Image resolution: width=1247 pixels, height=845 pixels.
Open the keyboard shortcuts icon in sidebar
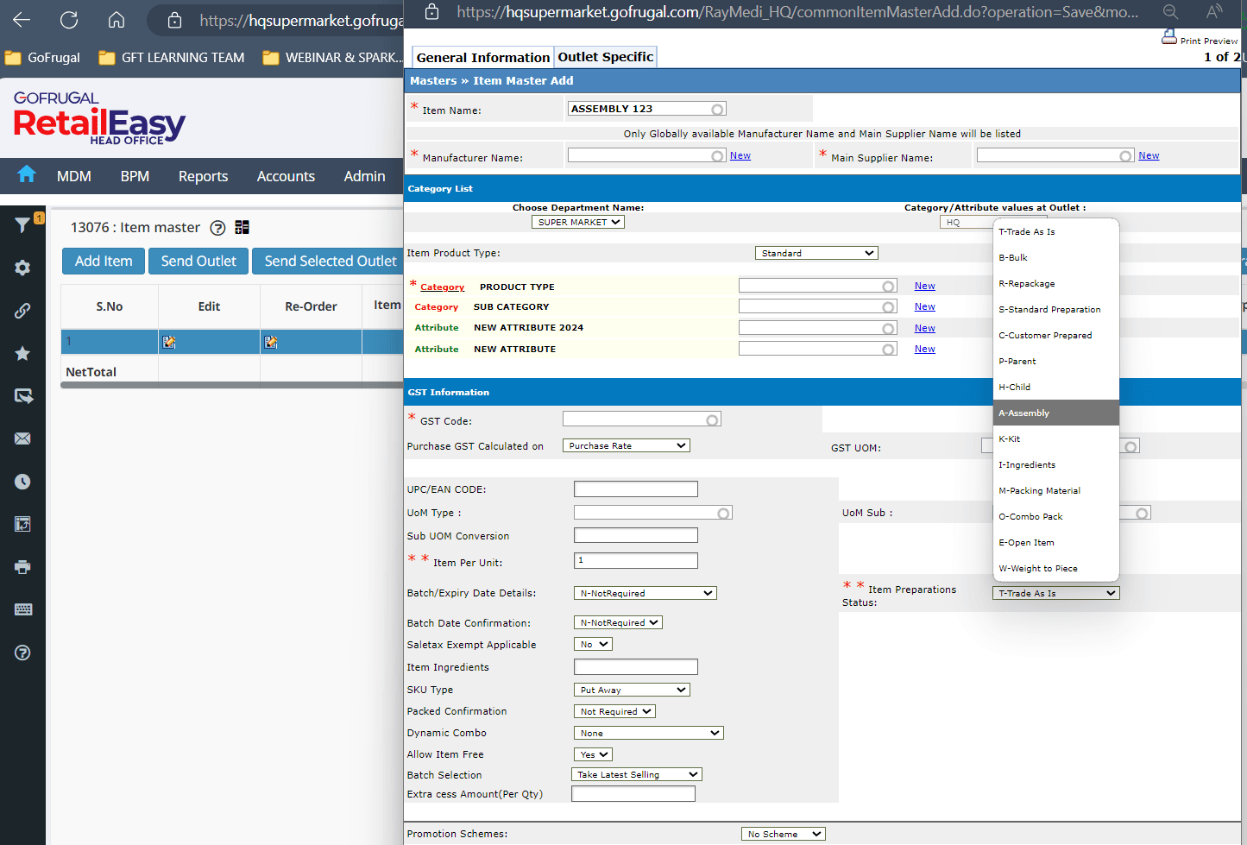pyautogui.click(x=22, y=609)
